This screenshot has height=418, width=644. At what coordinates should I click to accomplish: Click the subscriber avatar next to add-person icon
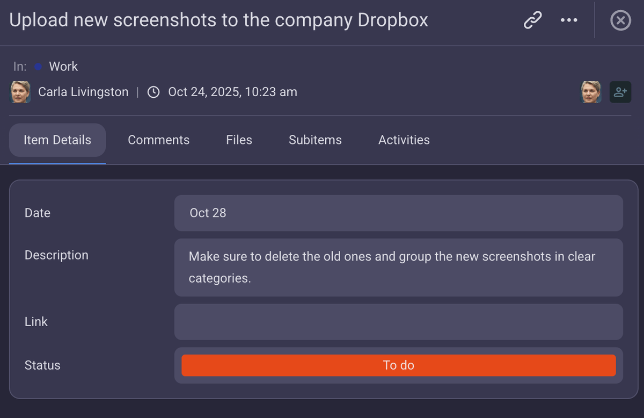tap(591, 92)
